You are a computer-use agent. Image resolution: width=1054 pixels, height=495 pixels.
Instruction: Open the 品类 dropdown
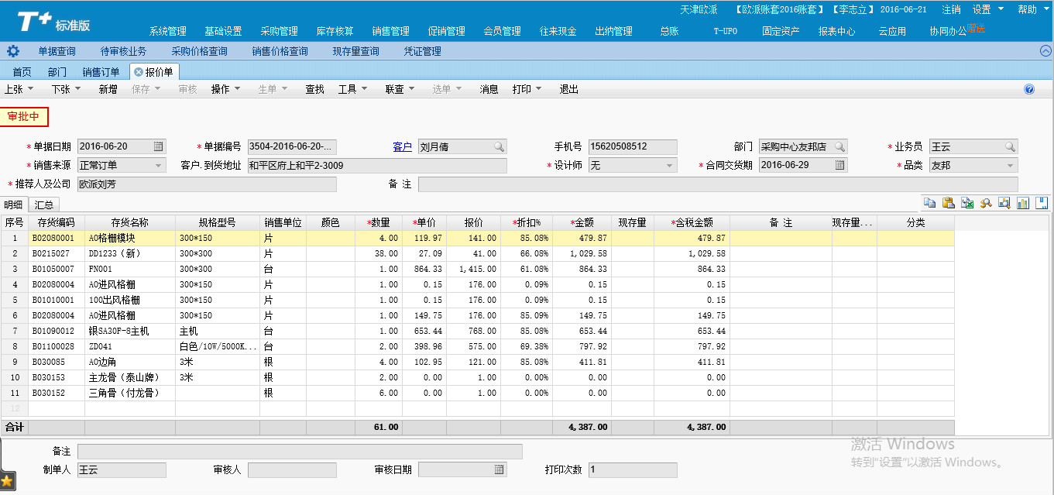(1010, 165)
